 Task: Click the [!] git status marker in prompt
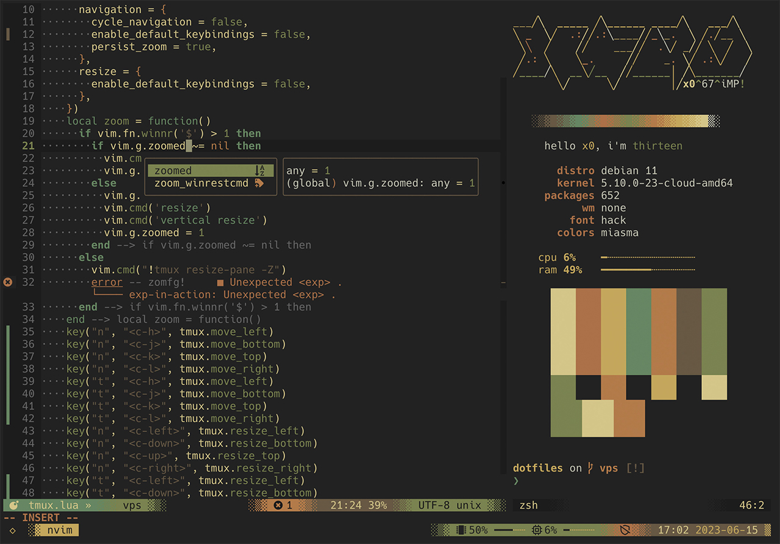(635, 468)
